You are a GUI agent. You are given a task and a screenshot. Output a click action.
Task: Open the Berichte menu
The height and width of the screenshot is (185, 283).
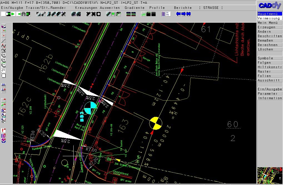tap(183, 8)
